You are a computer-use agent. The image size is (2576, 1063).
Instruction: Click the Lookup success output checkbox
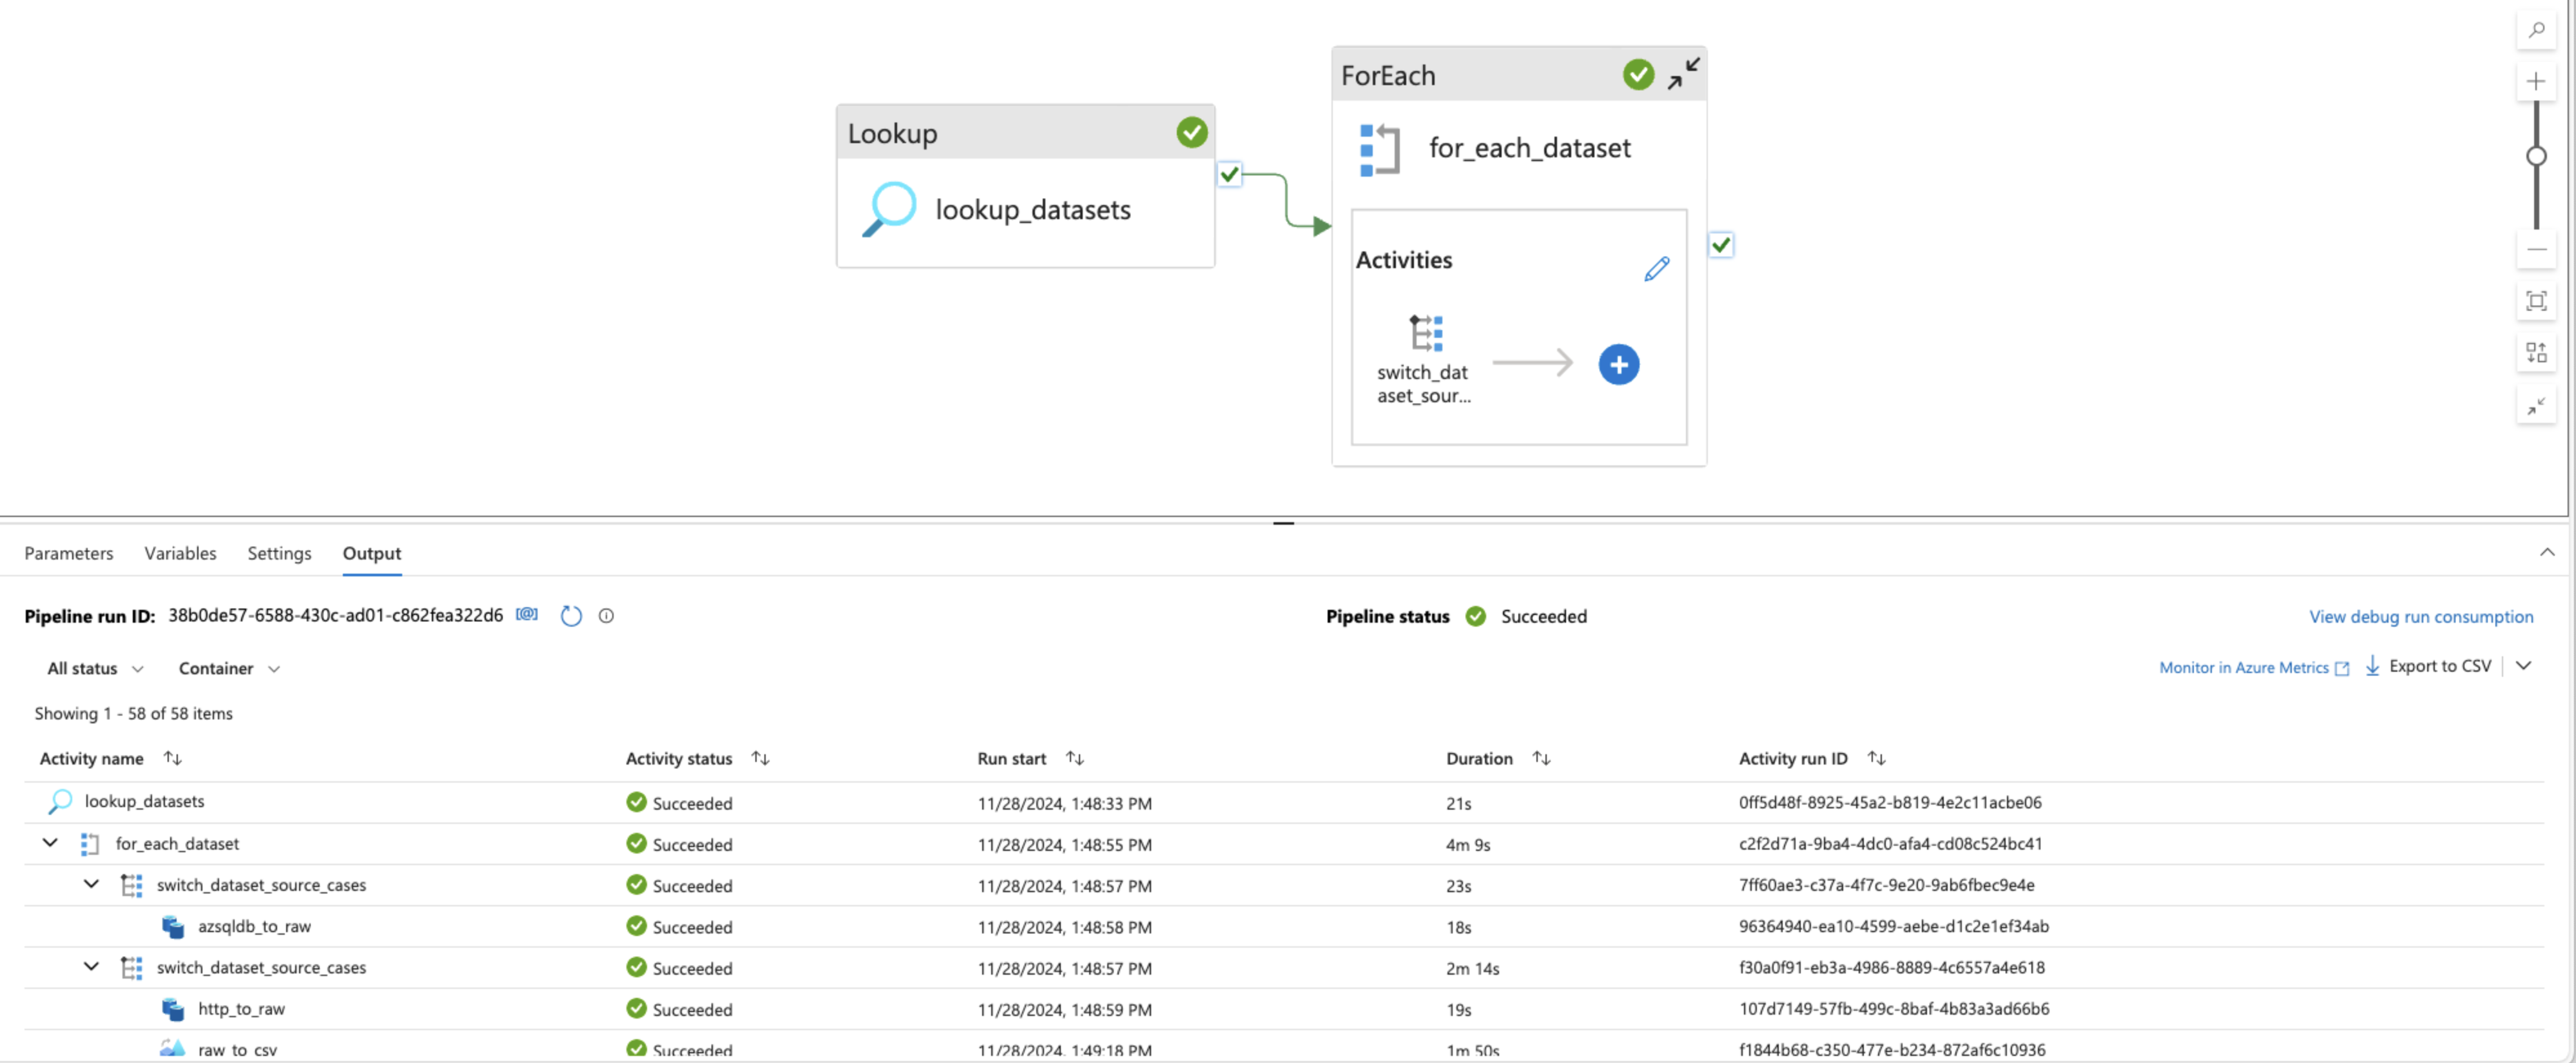[1229, 175]
